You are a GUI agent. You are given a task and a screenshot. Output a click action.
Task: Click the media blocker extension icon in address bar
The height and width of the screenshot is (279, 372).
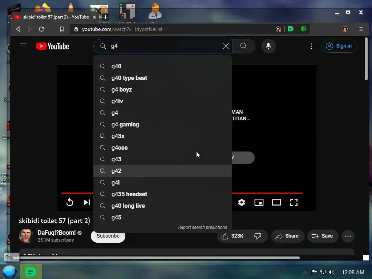[x=278, y=29]
